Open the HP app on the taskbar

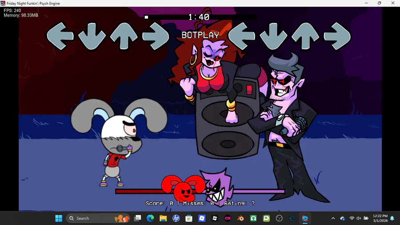pos(176,218)
